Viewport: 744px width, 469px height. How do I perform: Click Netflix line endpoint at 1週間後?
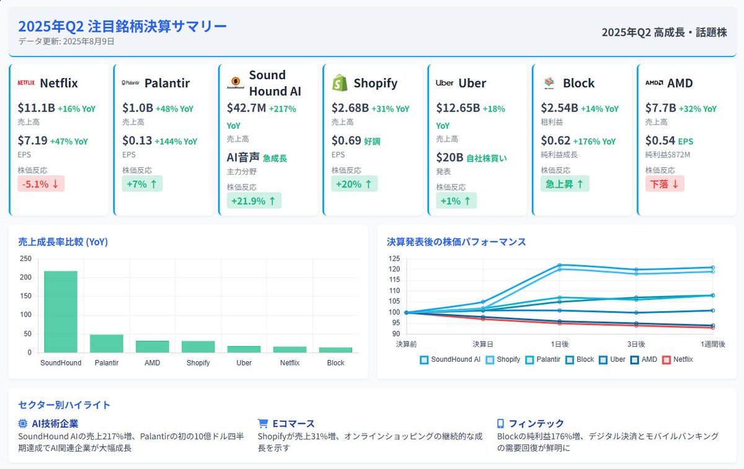713,328
